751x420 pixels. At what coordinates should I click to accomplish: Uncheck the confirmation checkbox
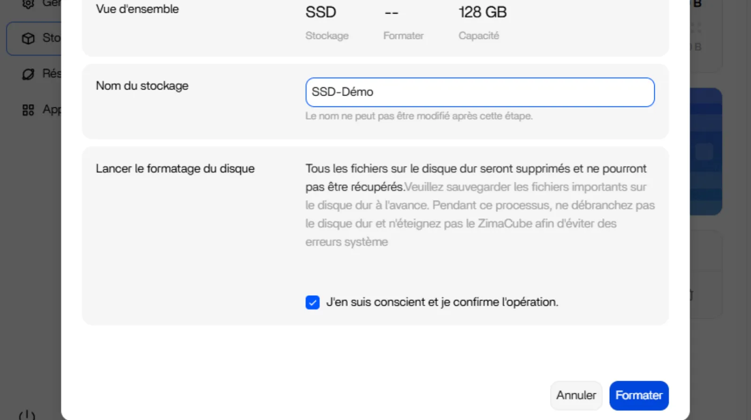coord(313,302)
